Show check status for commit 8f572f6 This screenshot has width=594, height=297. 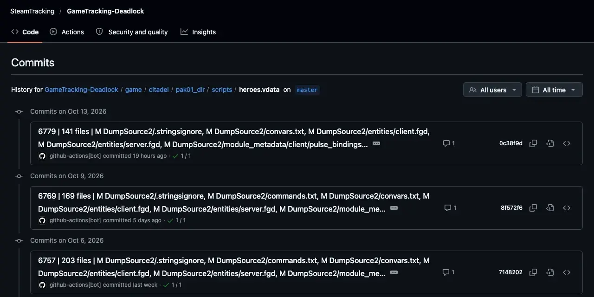click(x=176, y=220)
